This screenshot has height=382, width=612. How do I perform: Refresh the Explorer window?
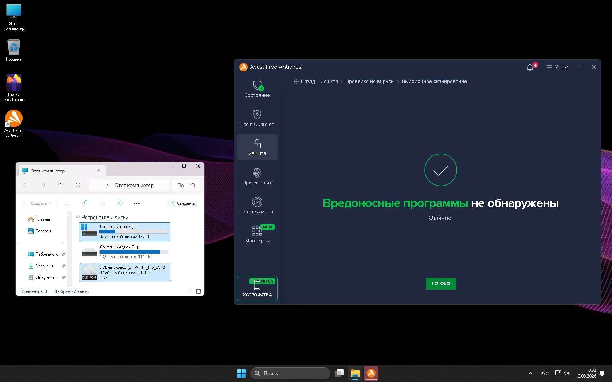click(x=78, y=185)
